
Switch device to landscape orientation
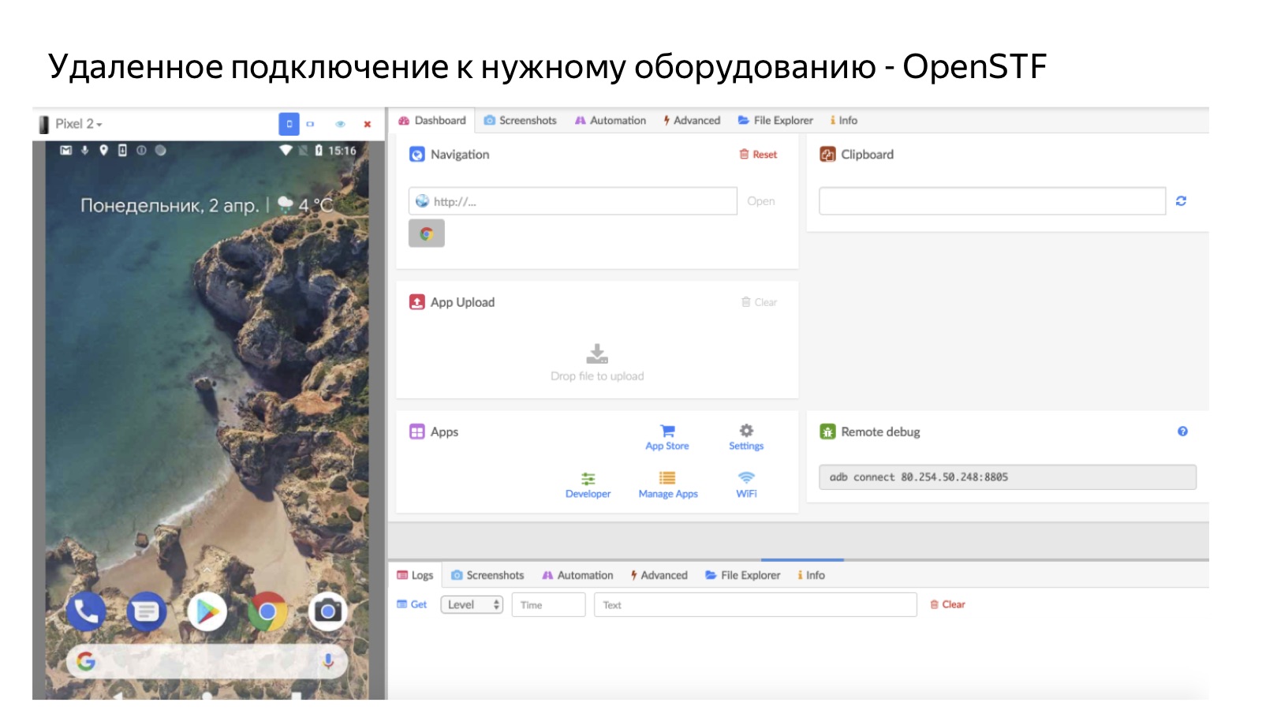click(311, 124)
